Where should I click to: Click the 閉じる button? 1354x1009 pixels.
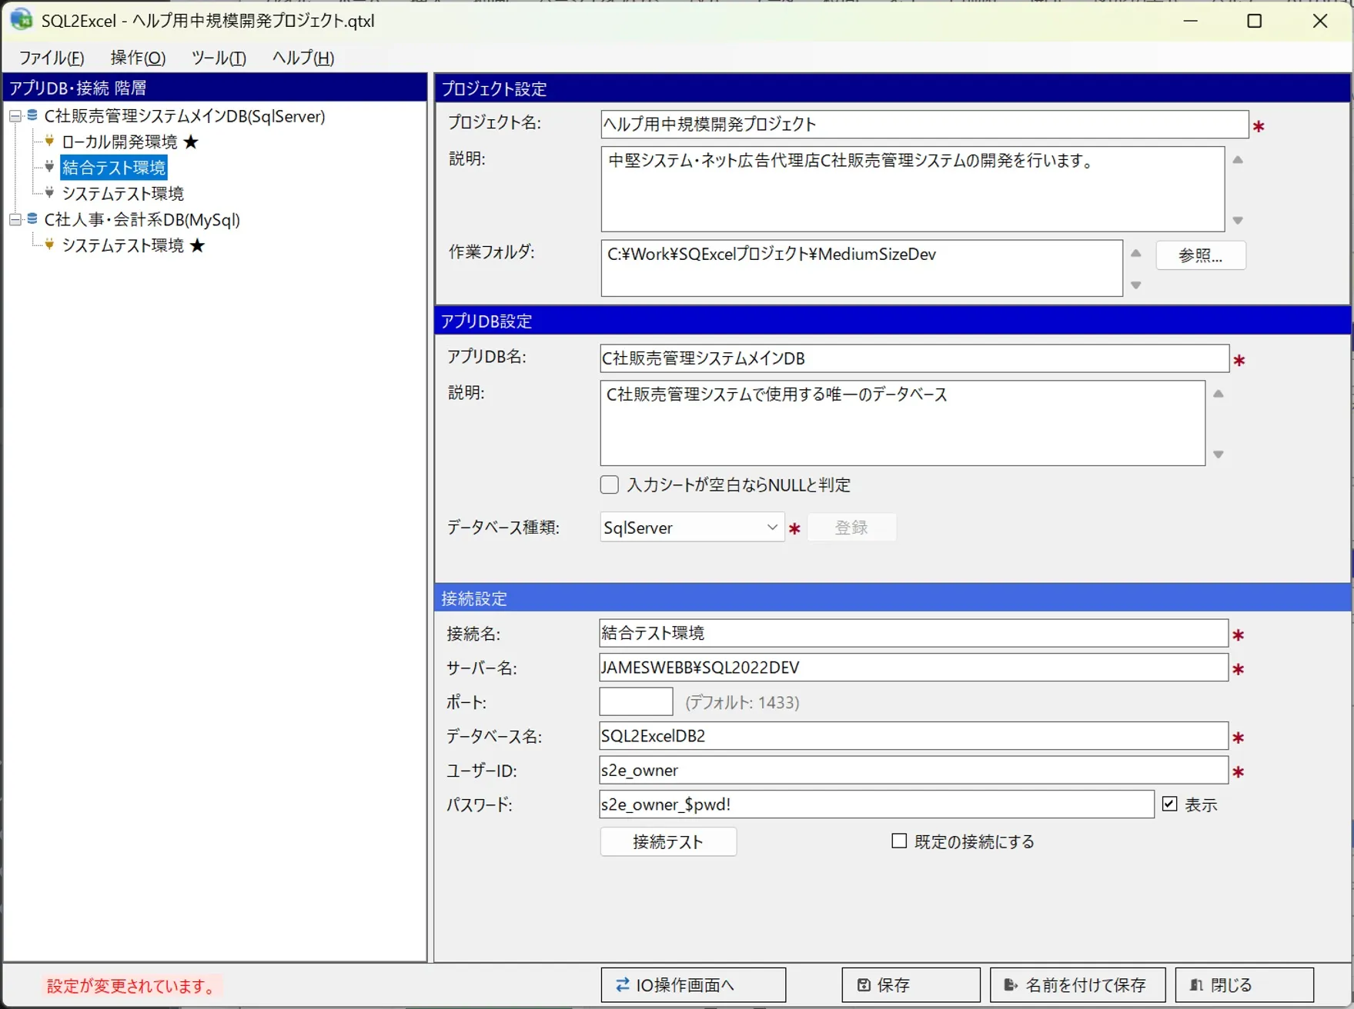pyautogui.click(x=1245, y=984)
